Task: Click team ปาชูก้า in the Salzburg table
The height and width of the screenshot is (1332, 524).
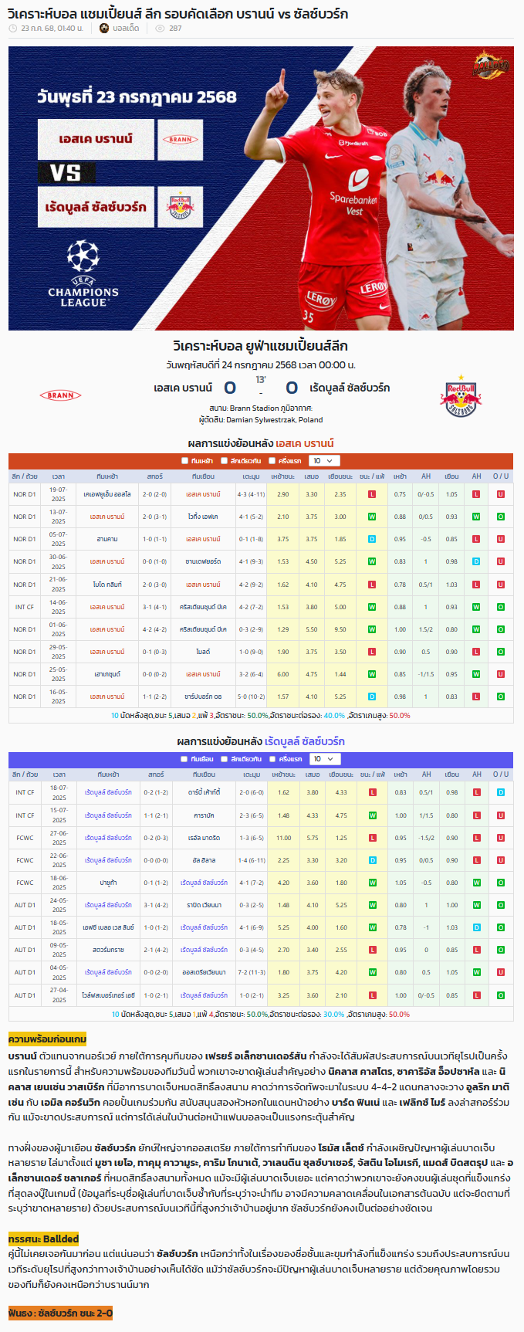Action: click(x=108, y=883)
